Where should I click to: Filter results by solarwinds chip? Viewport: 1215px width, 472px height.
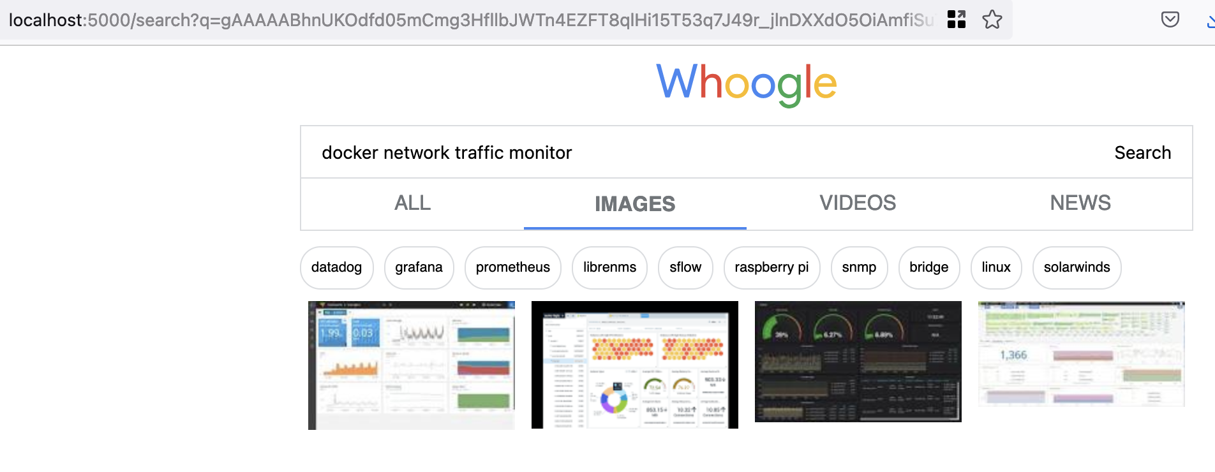coord(1077,267)
